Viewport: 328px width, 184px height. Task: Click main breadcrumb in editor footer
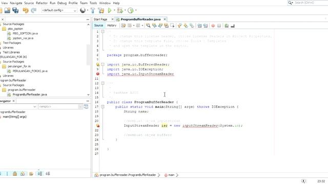[171, 175]
